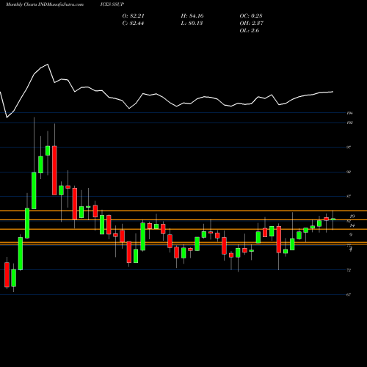
Task: Click the '19' label near orange lines
Action: coord(352,217)
